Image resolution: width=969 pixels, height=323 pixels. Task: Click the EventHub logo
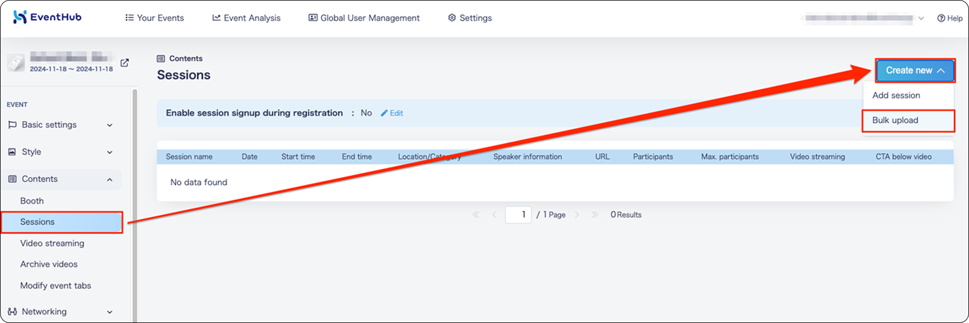47,17
